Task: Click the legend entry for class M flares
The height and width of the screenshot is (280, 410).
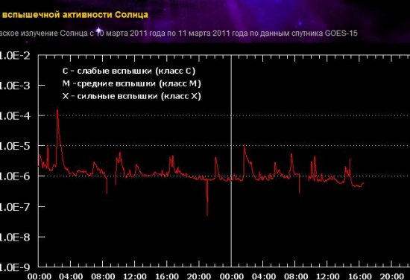Action: 131,83
